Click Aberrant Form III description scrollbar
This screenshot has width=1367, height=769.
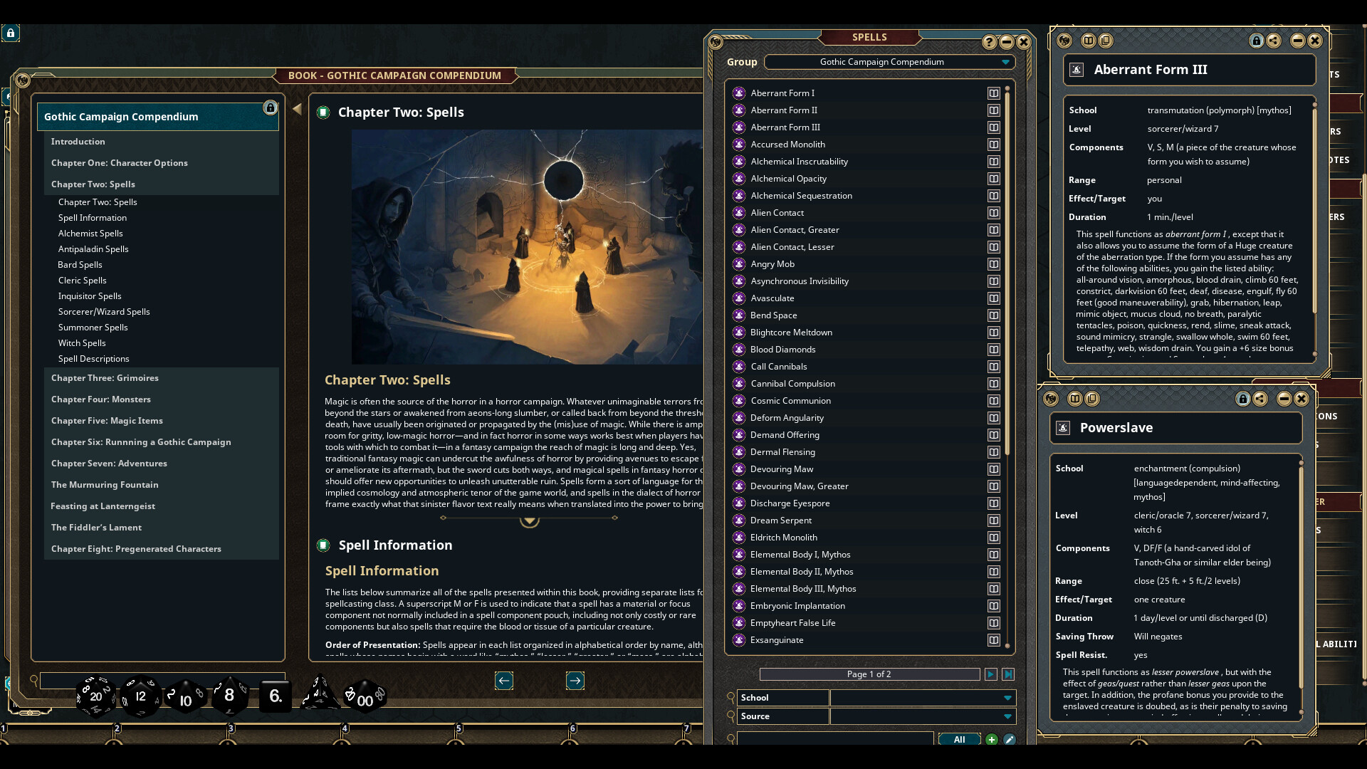click(x=1314, y=210)
